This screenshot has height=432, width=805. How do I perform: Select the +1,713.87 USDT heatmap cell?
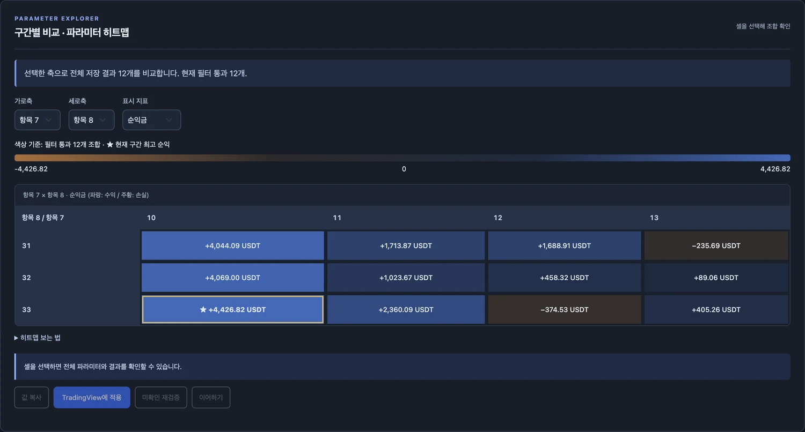click(x=406, y=245)
